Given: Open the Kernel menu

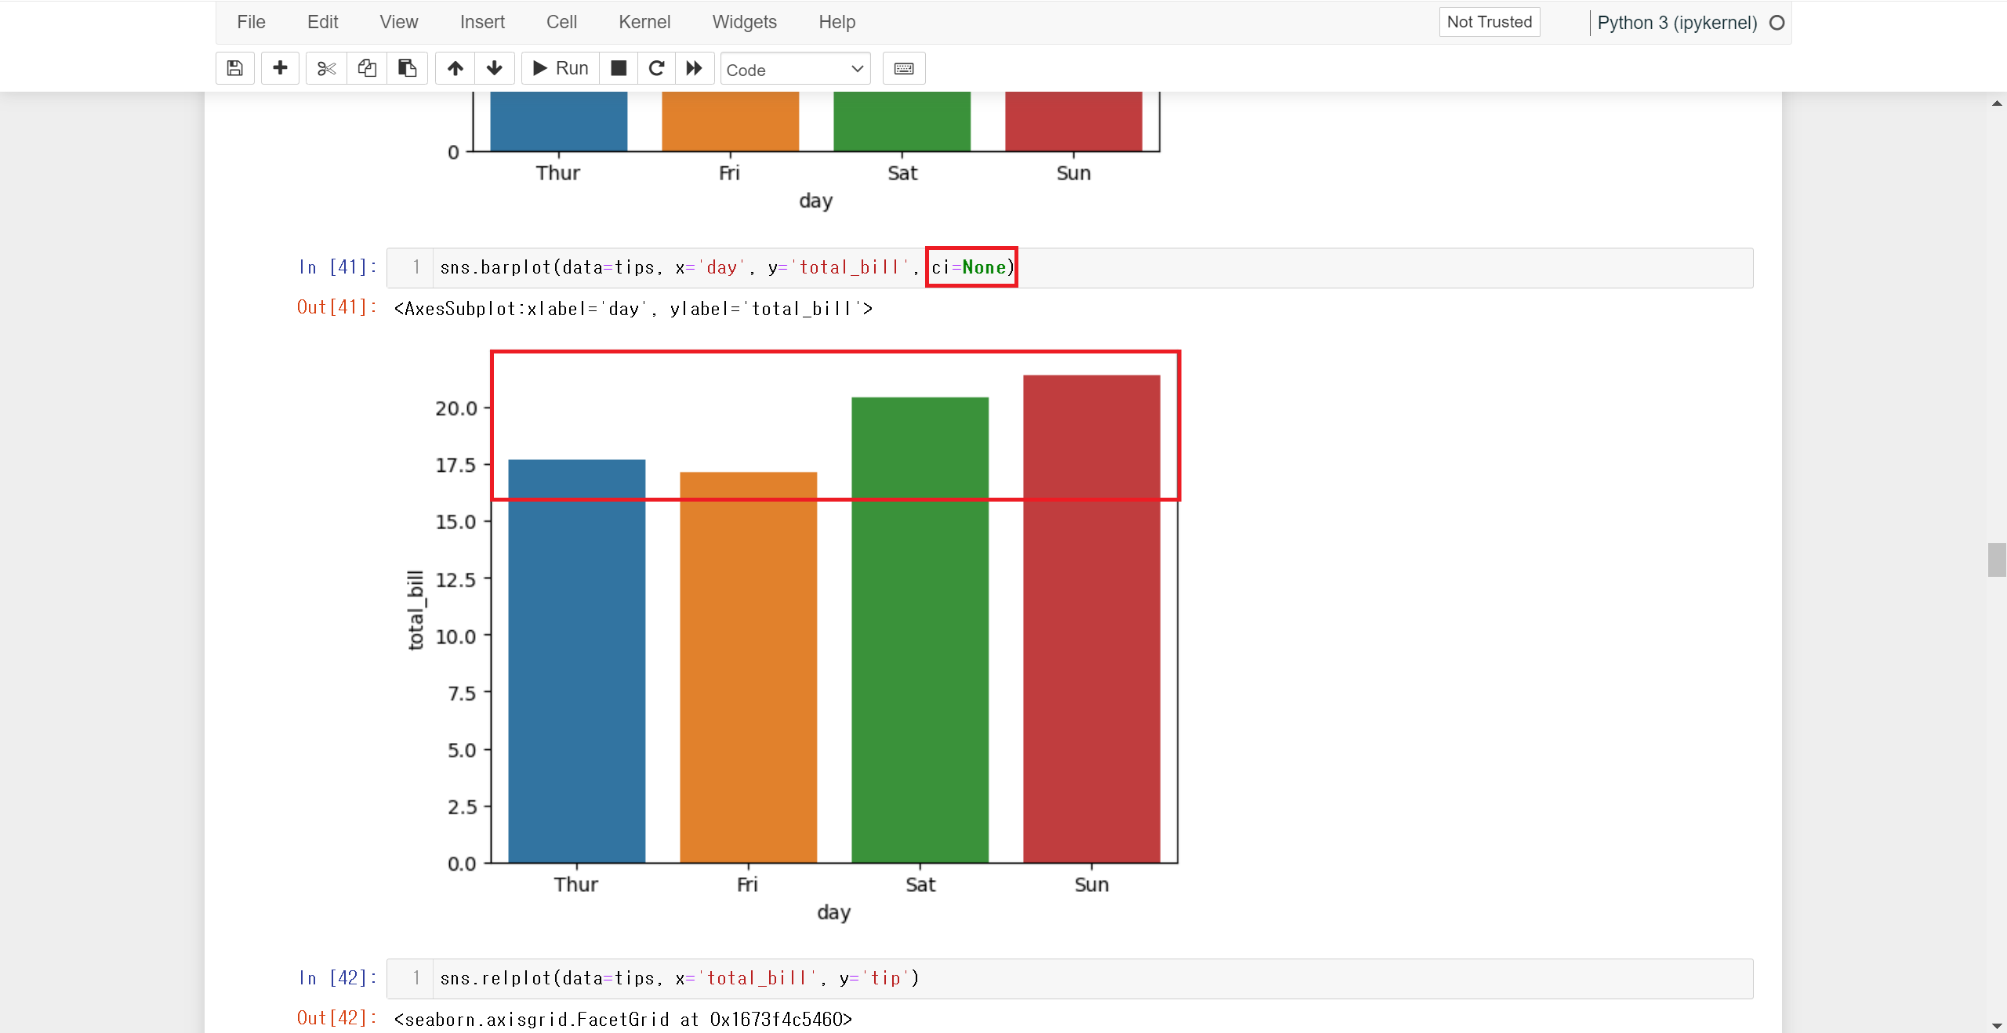Looking at the screenshot, I should pos(644,22).
